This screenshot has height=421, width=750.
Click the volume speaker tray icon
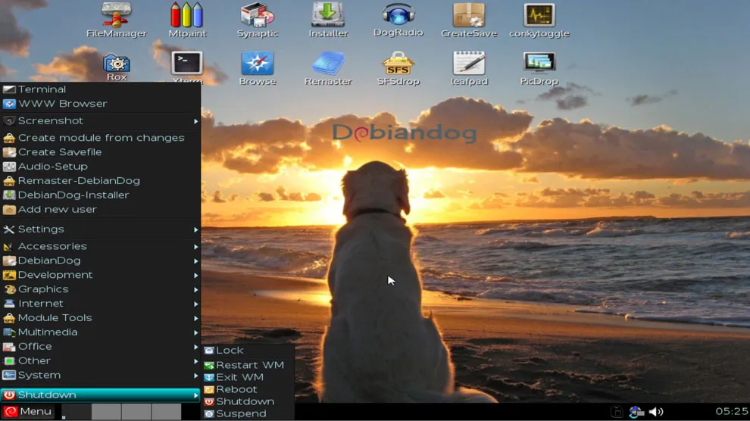(656, 412)
